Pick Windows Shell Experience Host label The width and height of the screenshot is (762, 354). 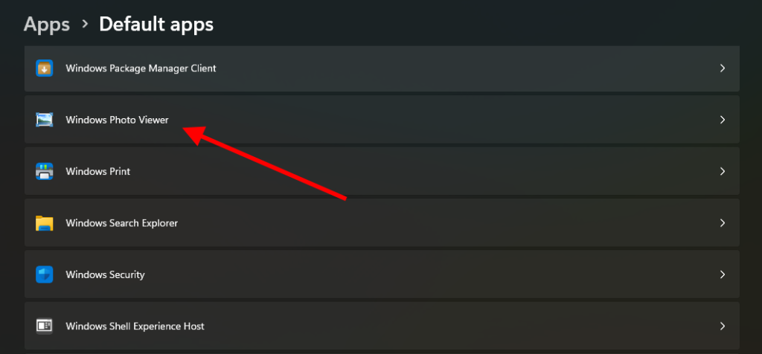[x=135, y=326]
